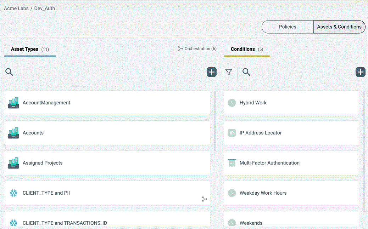Select the Assets & Conditions view
This screenshot has height=229, width=368.
[339, 27]
